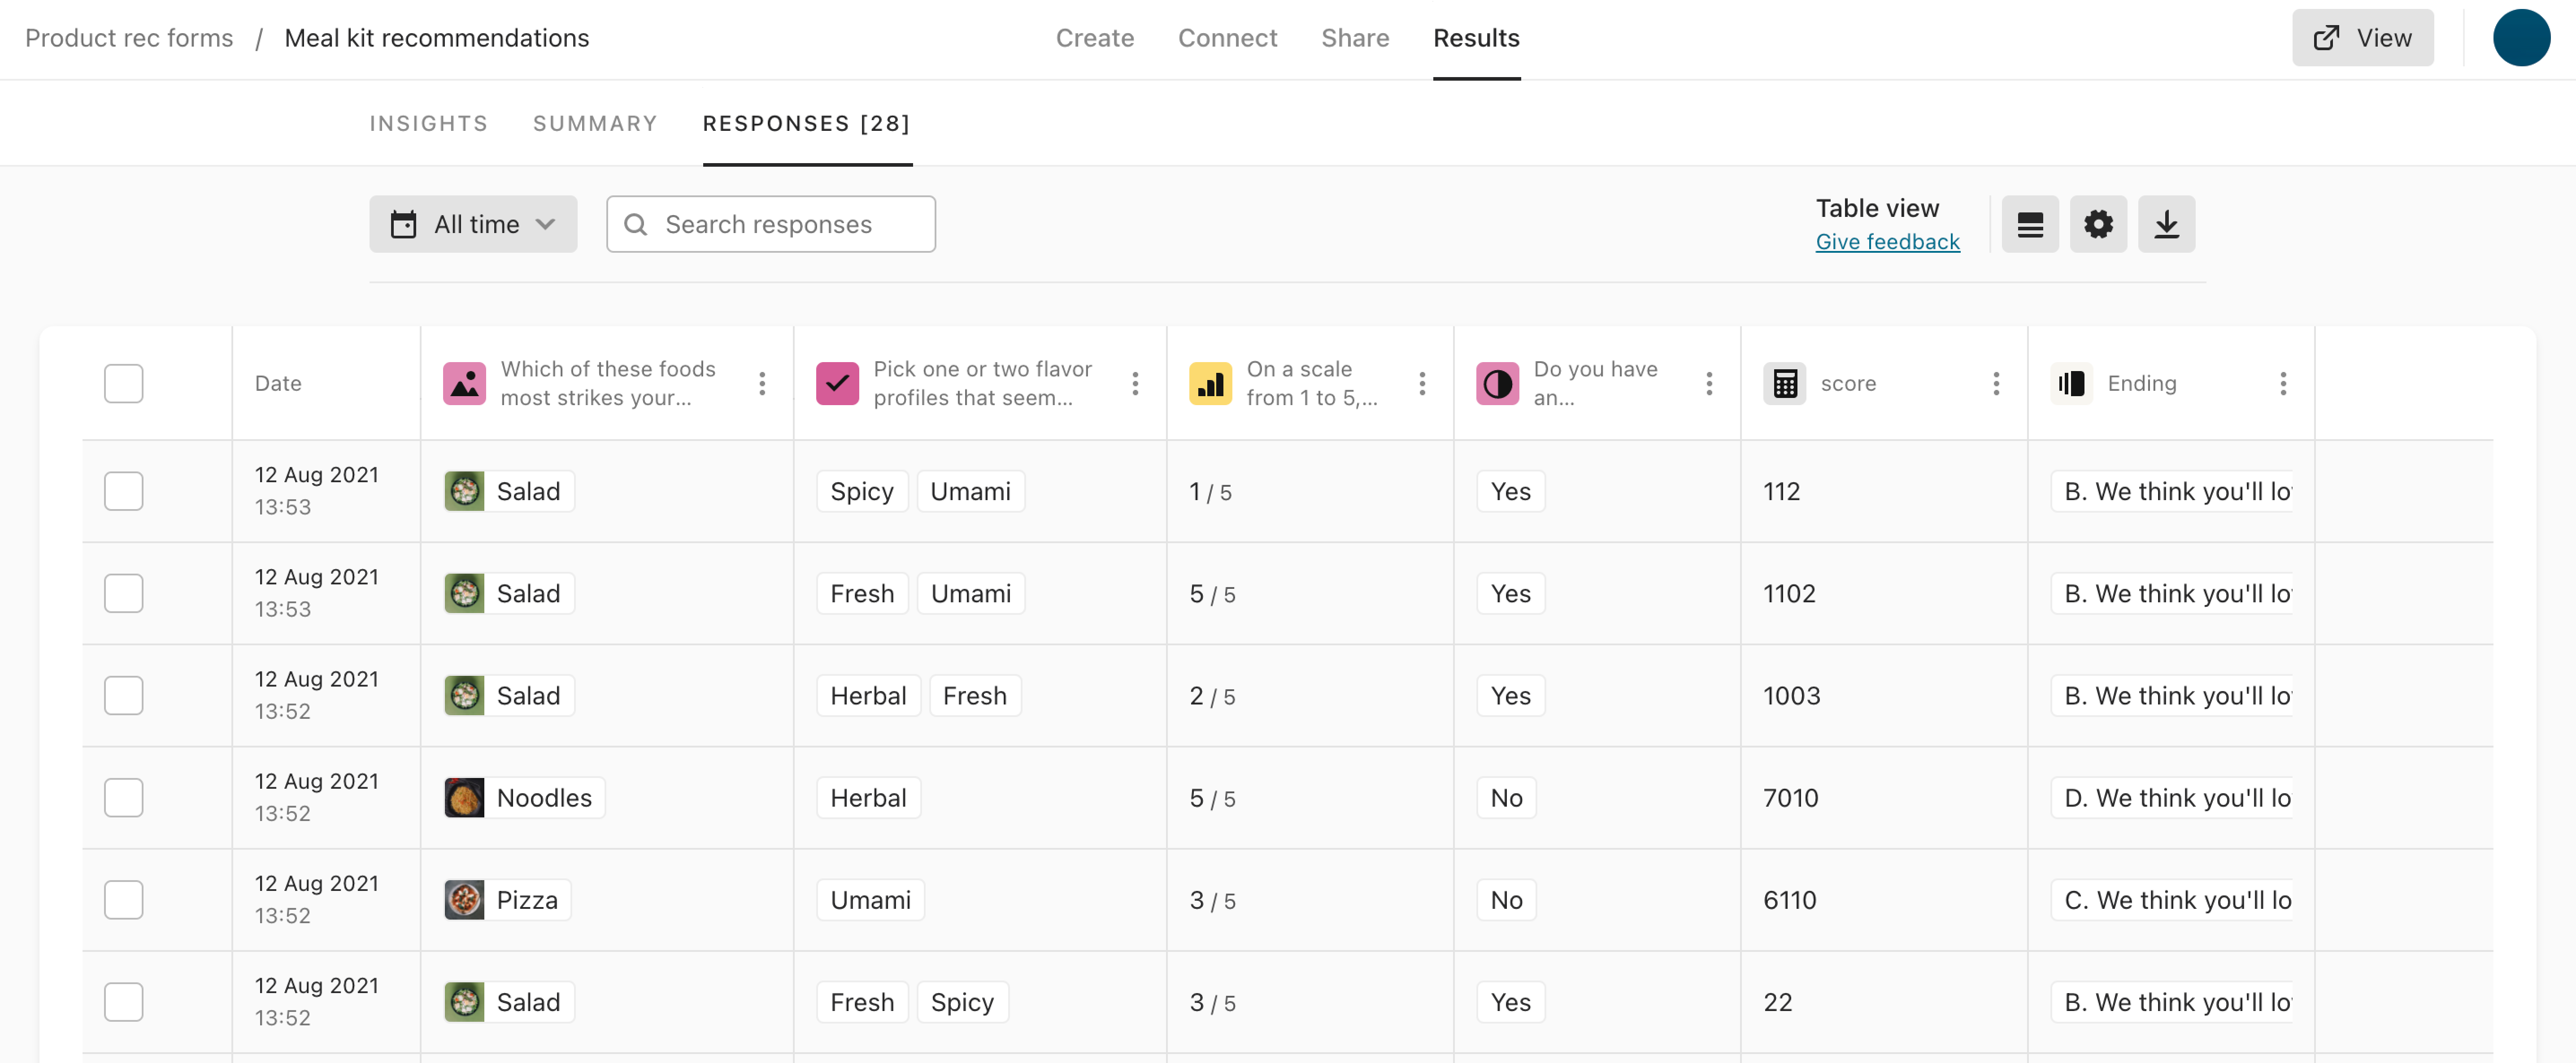The image size is (2576, 1063).
Task: Open options menu for 'Do you have an' column
Action: (x=1709, y=384)
